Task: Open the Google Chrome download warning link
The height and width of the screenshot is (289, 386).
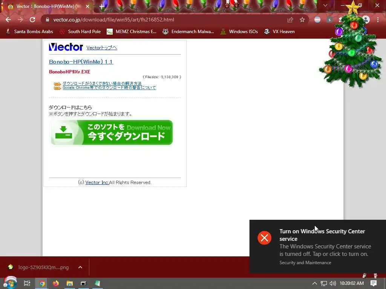Action: pyautogui.click(x=109, y=87)
